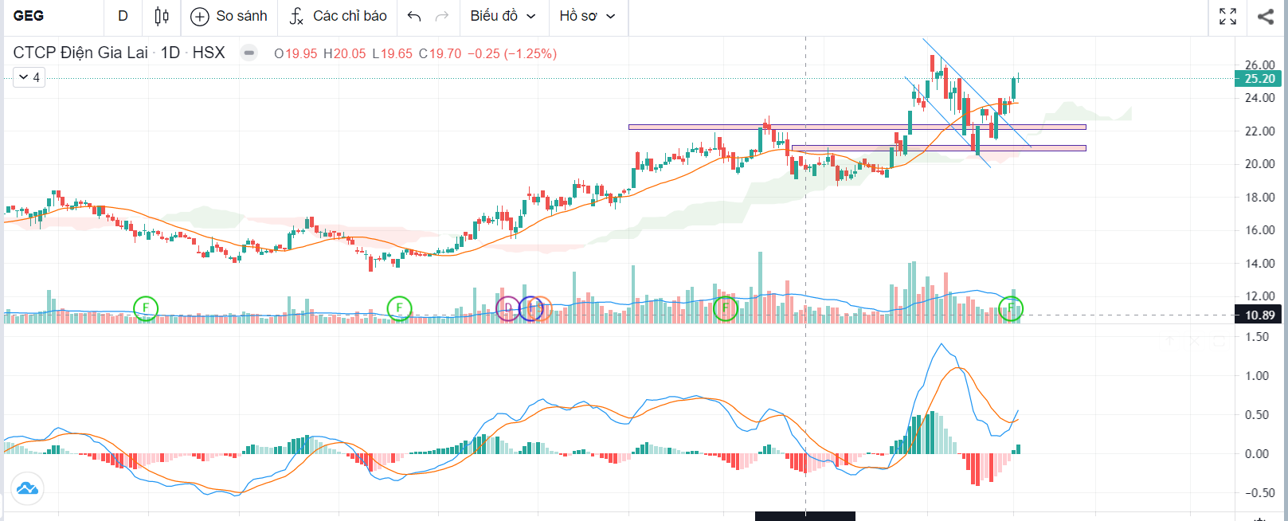Image resolution: width=1288 pixels, height=521 pixels.
Task: Click the 1.50 MACD axis label
Action: click(x=1257, y=337)
